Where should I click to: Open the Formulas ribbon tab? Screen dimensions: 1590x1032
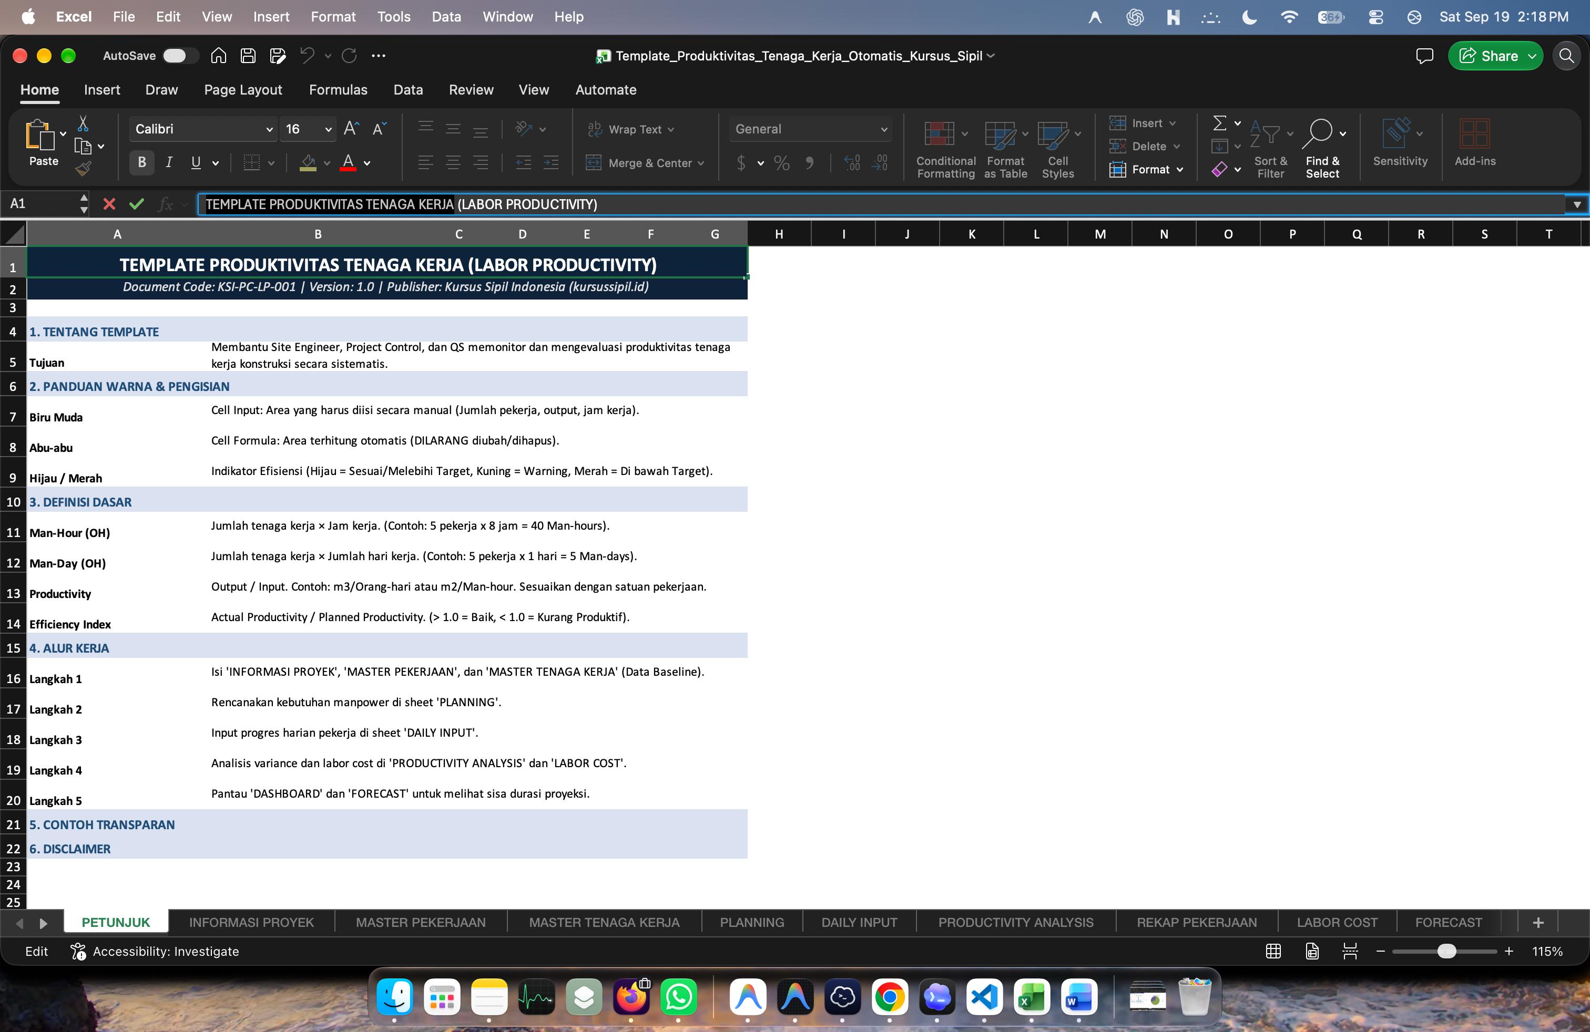338,89
